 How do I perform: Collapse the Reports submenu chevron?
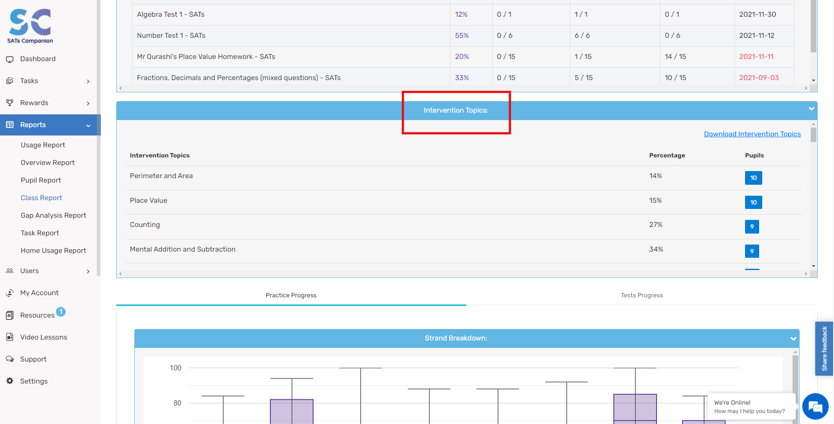(89, 126)
